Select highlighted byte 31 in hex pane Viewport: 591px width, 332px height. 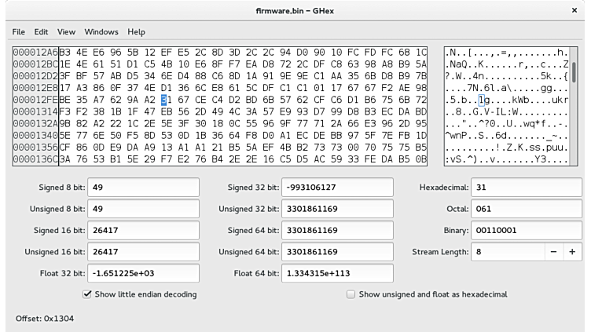[165, 100]
